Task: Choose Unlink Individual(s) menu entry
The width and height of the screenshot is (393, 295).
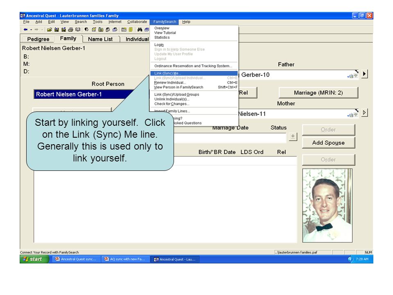Action: click(x=194, y=99)
